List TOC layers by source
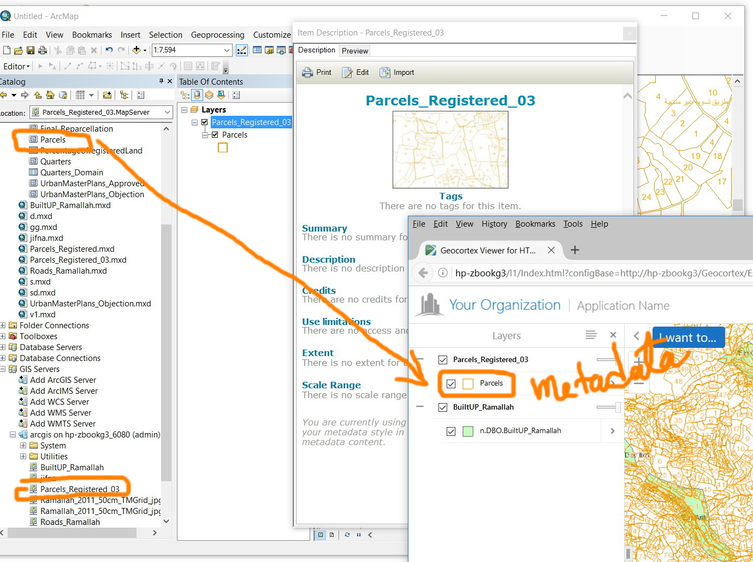 (197, 95)
